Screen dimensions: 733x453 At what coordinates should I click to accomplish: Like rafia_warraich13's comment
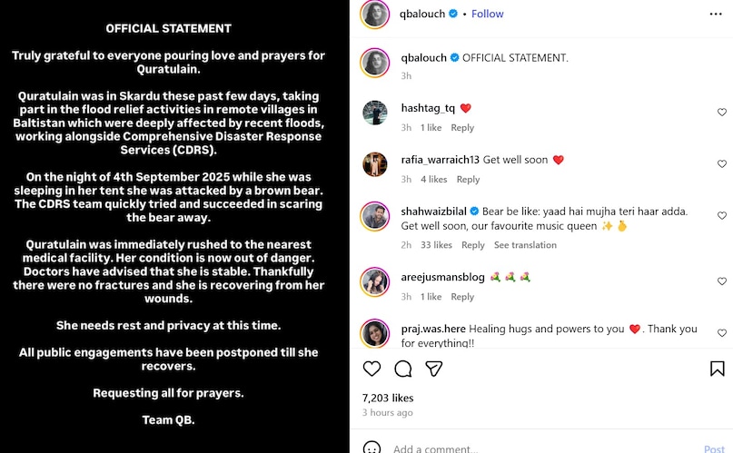[721, 164]
